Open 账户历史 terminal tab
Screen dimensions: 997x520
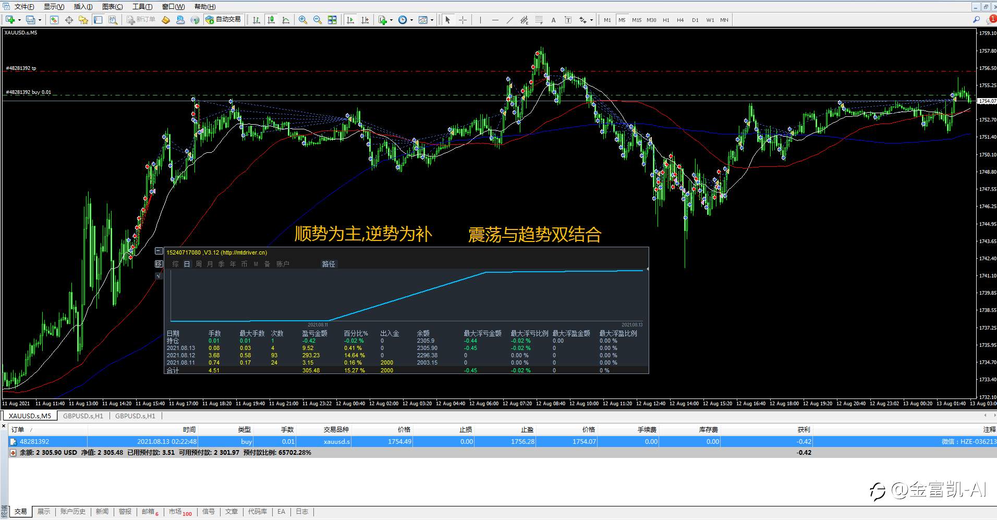72,512
